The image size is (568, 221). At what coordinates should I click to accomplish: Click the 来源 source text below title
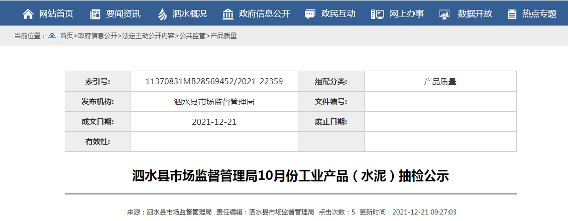169,212
